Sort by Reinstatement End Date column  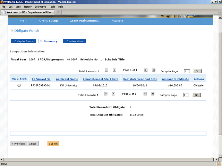(140, 79)
